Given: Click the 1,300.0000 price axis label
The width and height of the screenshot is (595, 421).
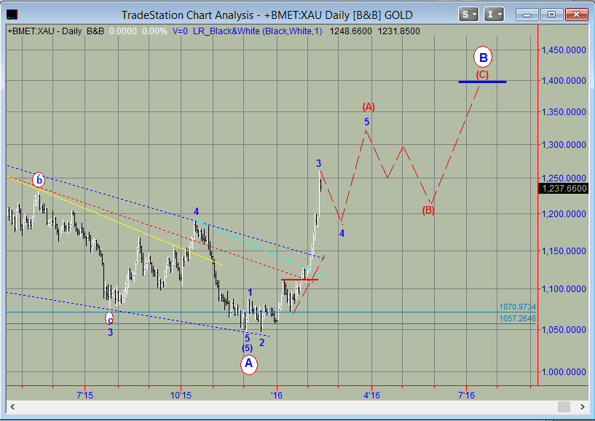Looking at the screenshot, I should tap(564, 145).
